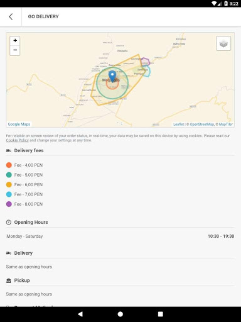This screenshot has width=241, height=322.
Task: Tap the bag icon beside Pickup
Action: (x=9, y=280)
